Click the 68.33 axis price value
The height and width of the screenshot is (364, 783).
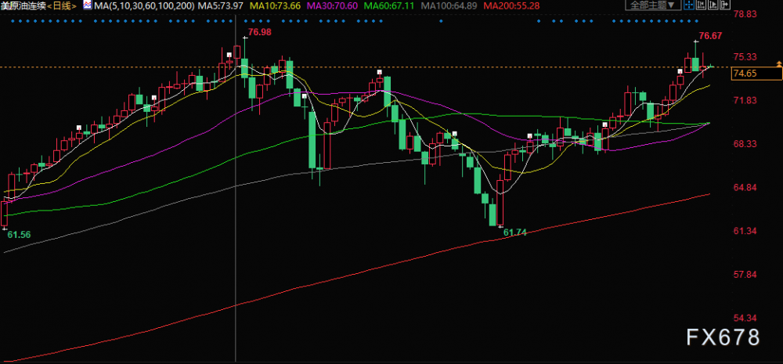tap(744, 144)
